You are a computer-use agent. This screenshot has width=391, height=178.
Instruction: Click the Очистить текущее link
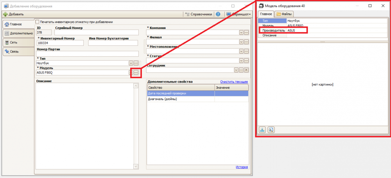click(x=234, y=82)
